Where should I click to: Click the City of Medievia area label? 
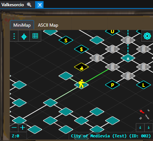[x=111, y=136]
